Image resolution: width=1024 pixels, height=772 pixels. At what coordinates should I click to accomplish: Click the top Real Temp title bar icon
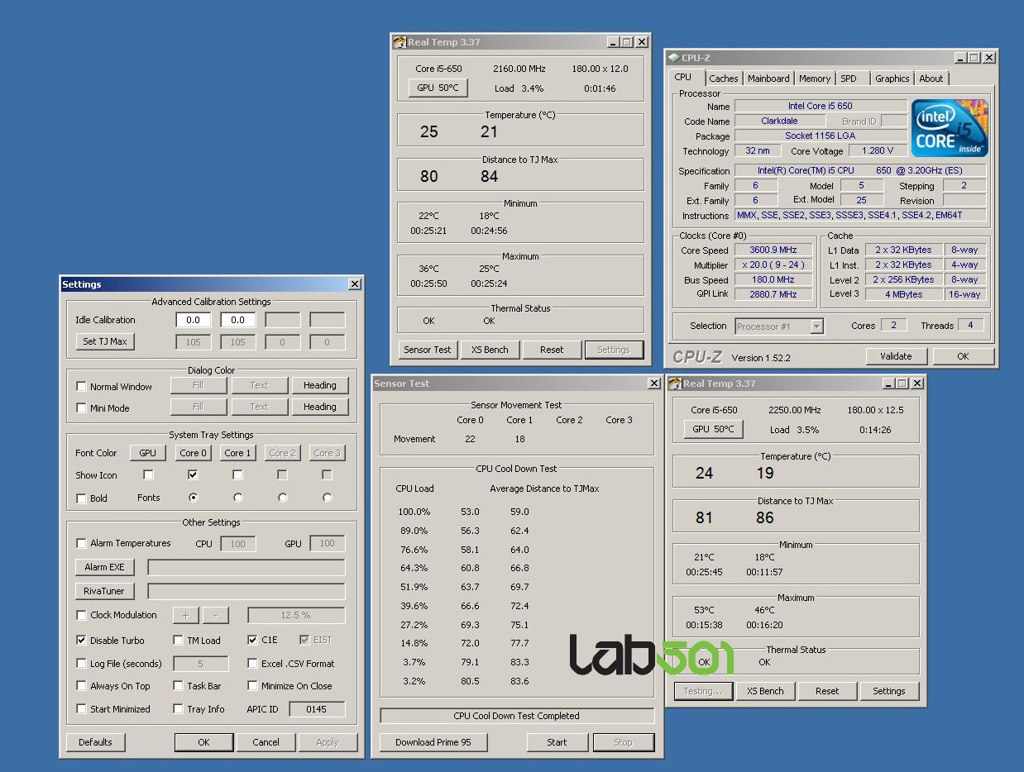click(400, 42)
